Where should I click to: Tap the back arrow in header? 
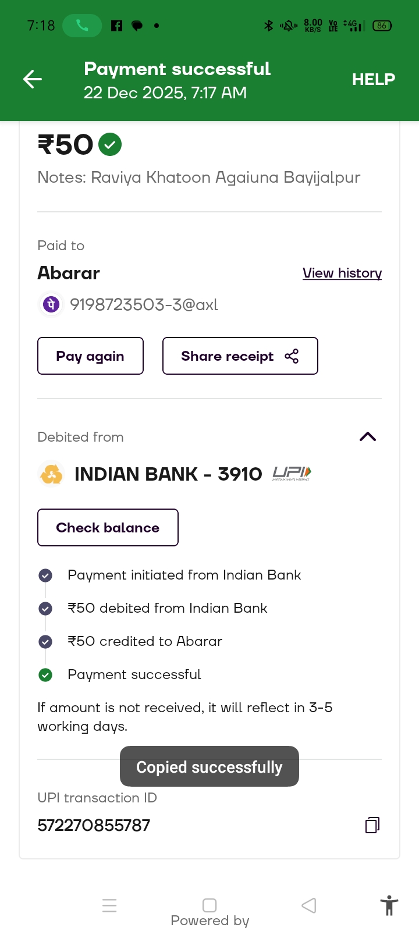click(x=33, y=79)
